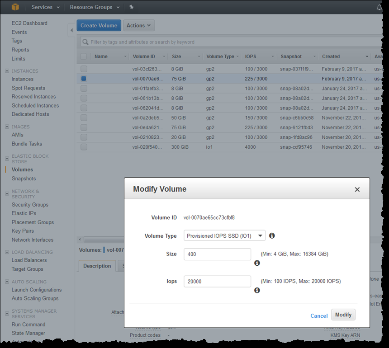Open Volumes in the sidebar
This screenshot has height=348, width=389.
coord(22,169)
